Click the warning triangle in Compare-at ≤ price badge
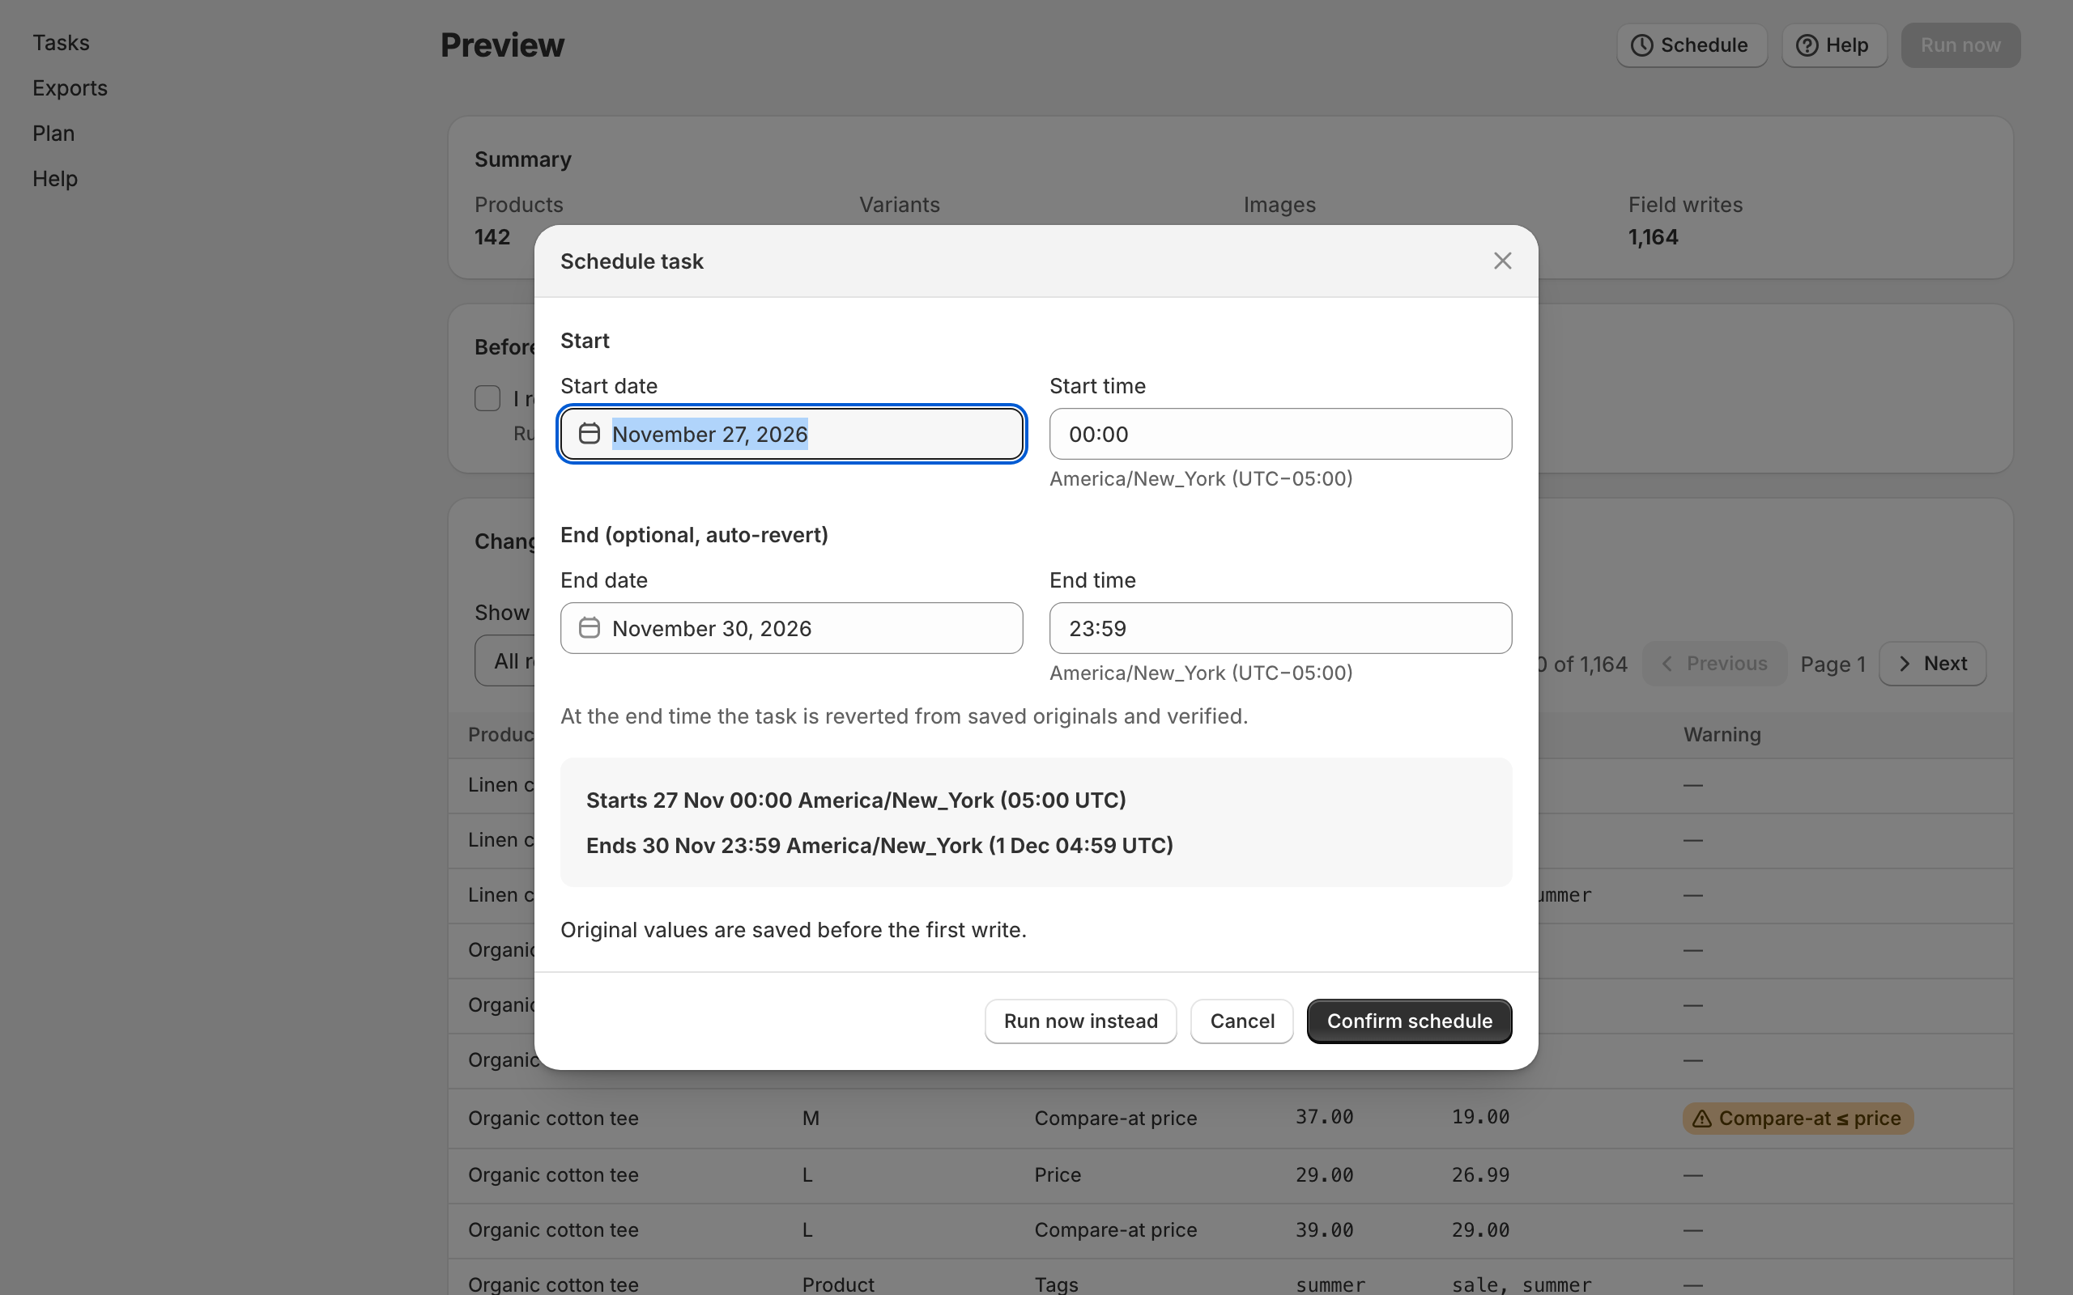This screenshot has width=2073, height=1295. 1702,1119
